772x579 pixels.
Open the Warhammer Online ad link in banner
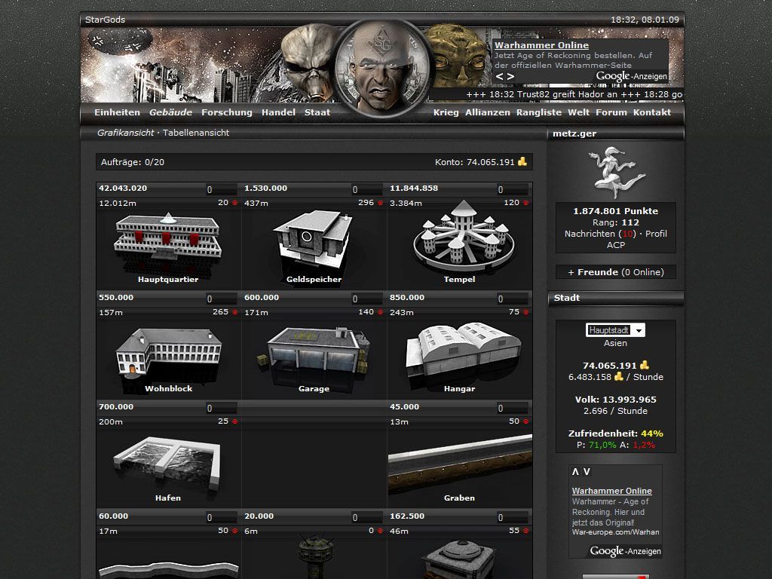coord(541,45)
